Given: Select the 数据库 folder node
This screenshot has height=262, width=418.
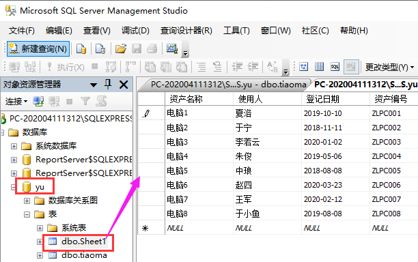Looking at the screenshot, I should (35, 132).
